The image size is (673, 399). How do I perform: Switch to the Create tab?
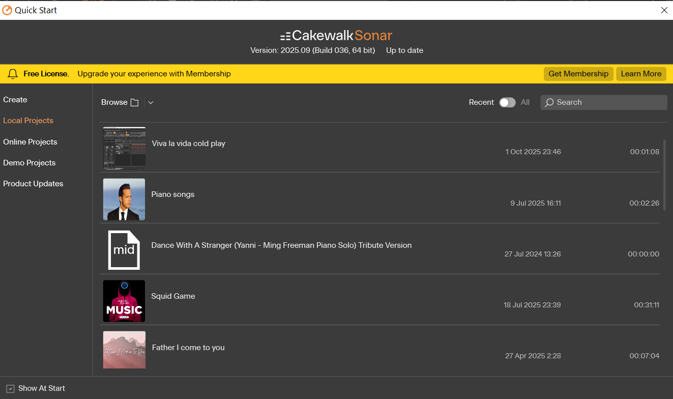tap(15, 100)
